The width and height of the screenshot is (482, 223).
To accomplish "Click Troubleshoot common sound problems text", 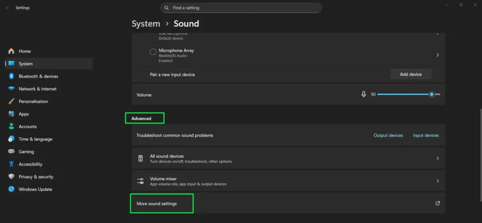I will pyautogui.click(x=175, y=135).
